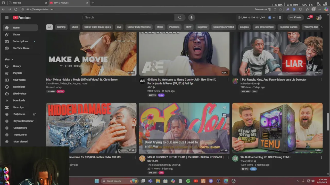Expand the You section chevron
The width and height of the screenshot is (330, 185).
[12, 59]
